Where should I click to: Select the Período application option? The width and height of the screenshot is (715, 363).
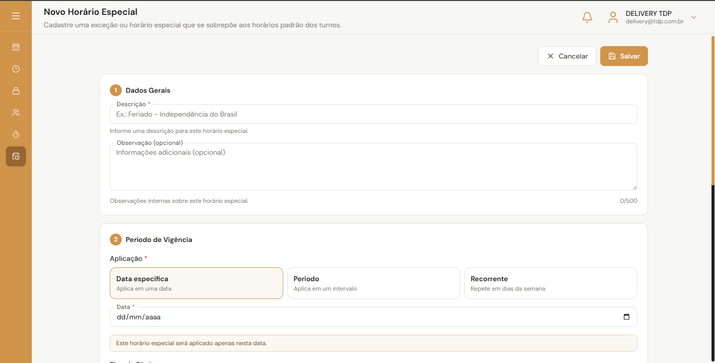click(374, 283)
